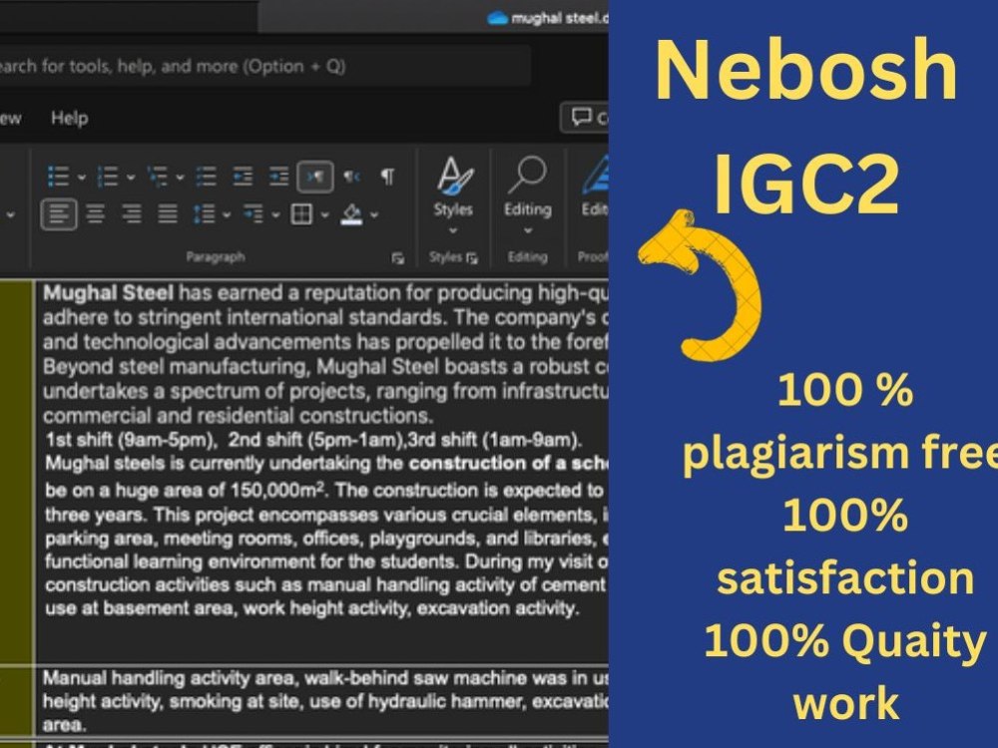The height and width of the screenshot is (748, 998).
Task: Insert a checklist from the Paragraph group
Action: point(206,177)
